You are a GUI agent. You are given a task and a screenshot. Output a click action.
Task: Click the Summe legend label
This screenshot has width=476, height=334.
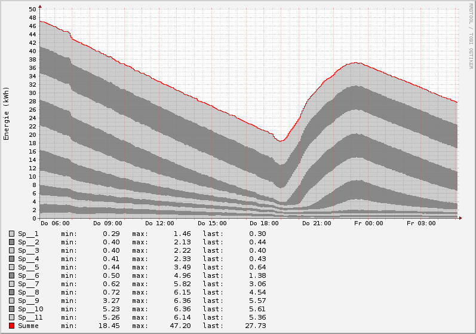pyautogui.click(x=28, y=326)
